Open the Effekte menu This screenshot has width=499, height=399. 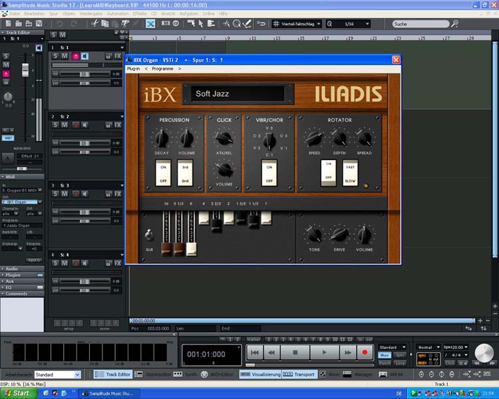pos(140,14)
